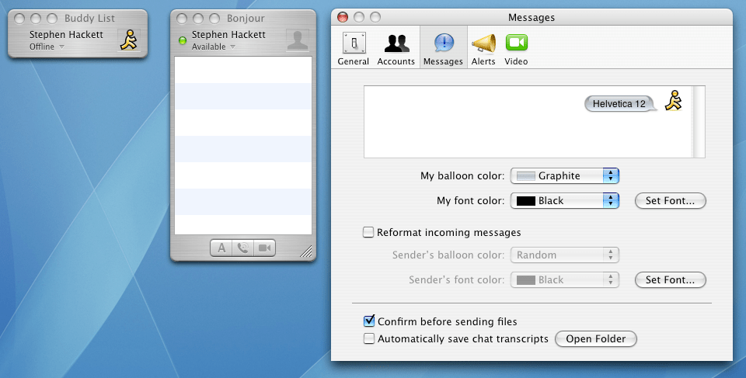The image size is (746, 378).
Task: Click the Bonjour buddy picture placeholder
Action: [x=298, y=40]
